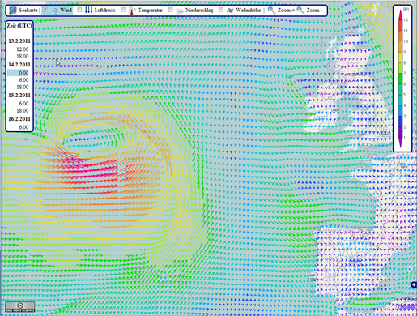Click the Wellenhöhe waves icon
Screen dimensions: 417x316
point(230,11)
